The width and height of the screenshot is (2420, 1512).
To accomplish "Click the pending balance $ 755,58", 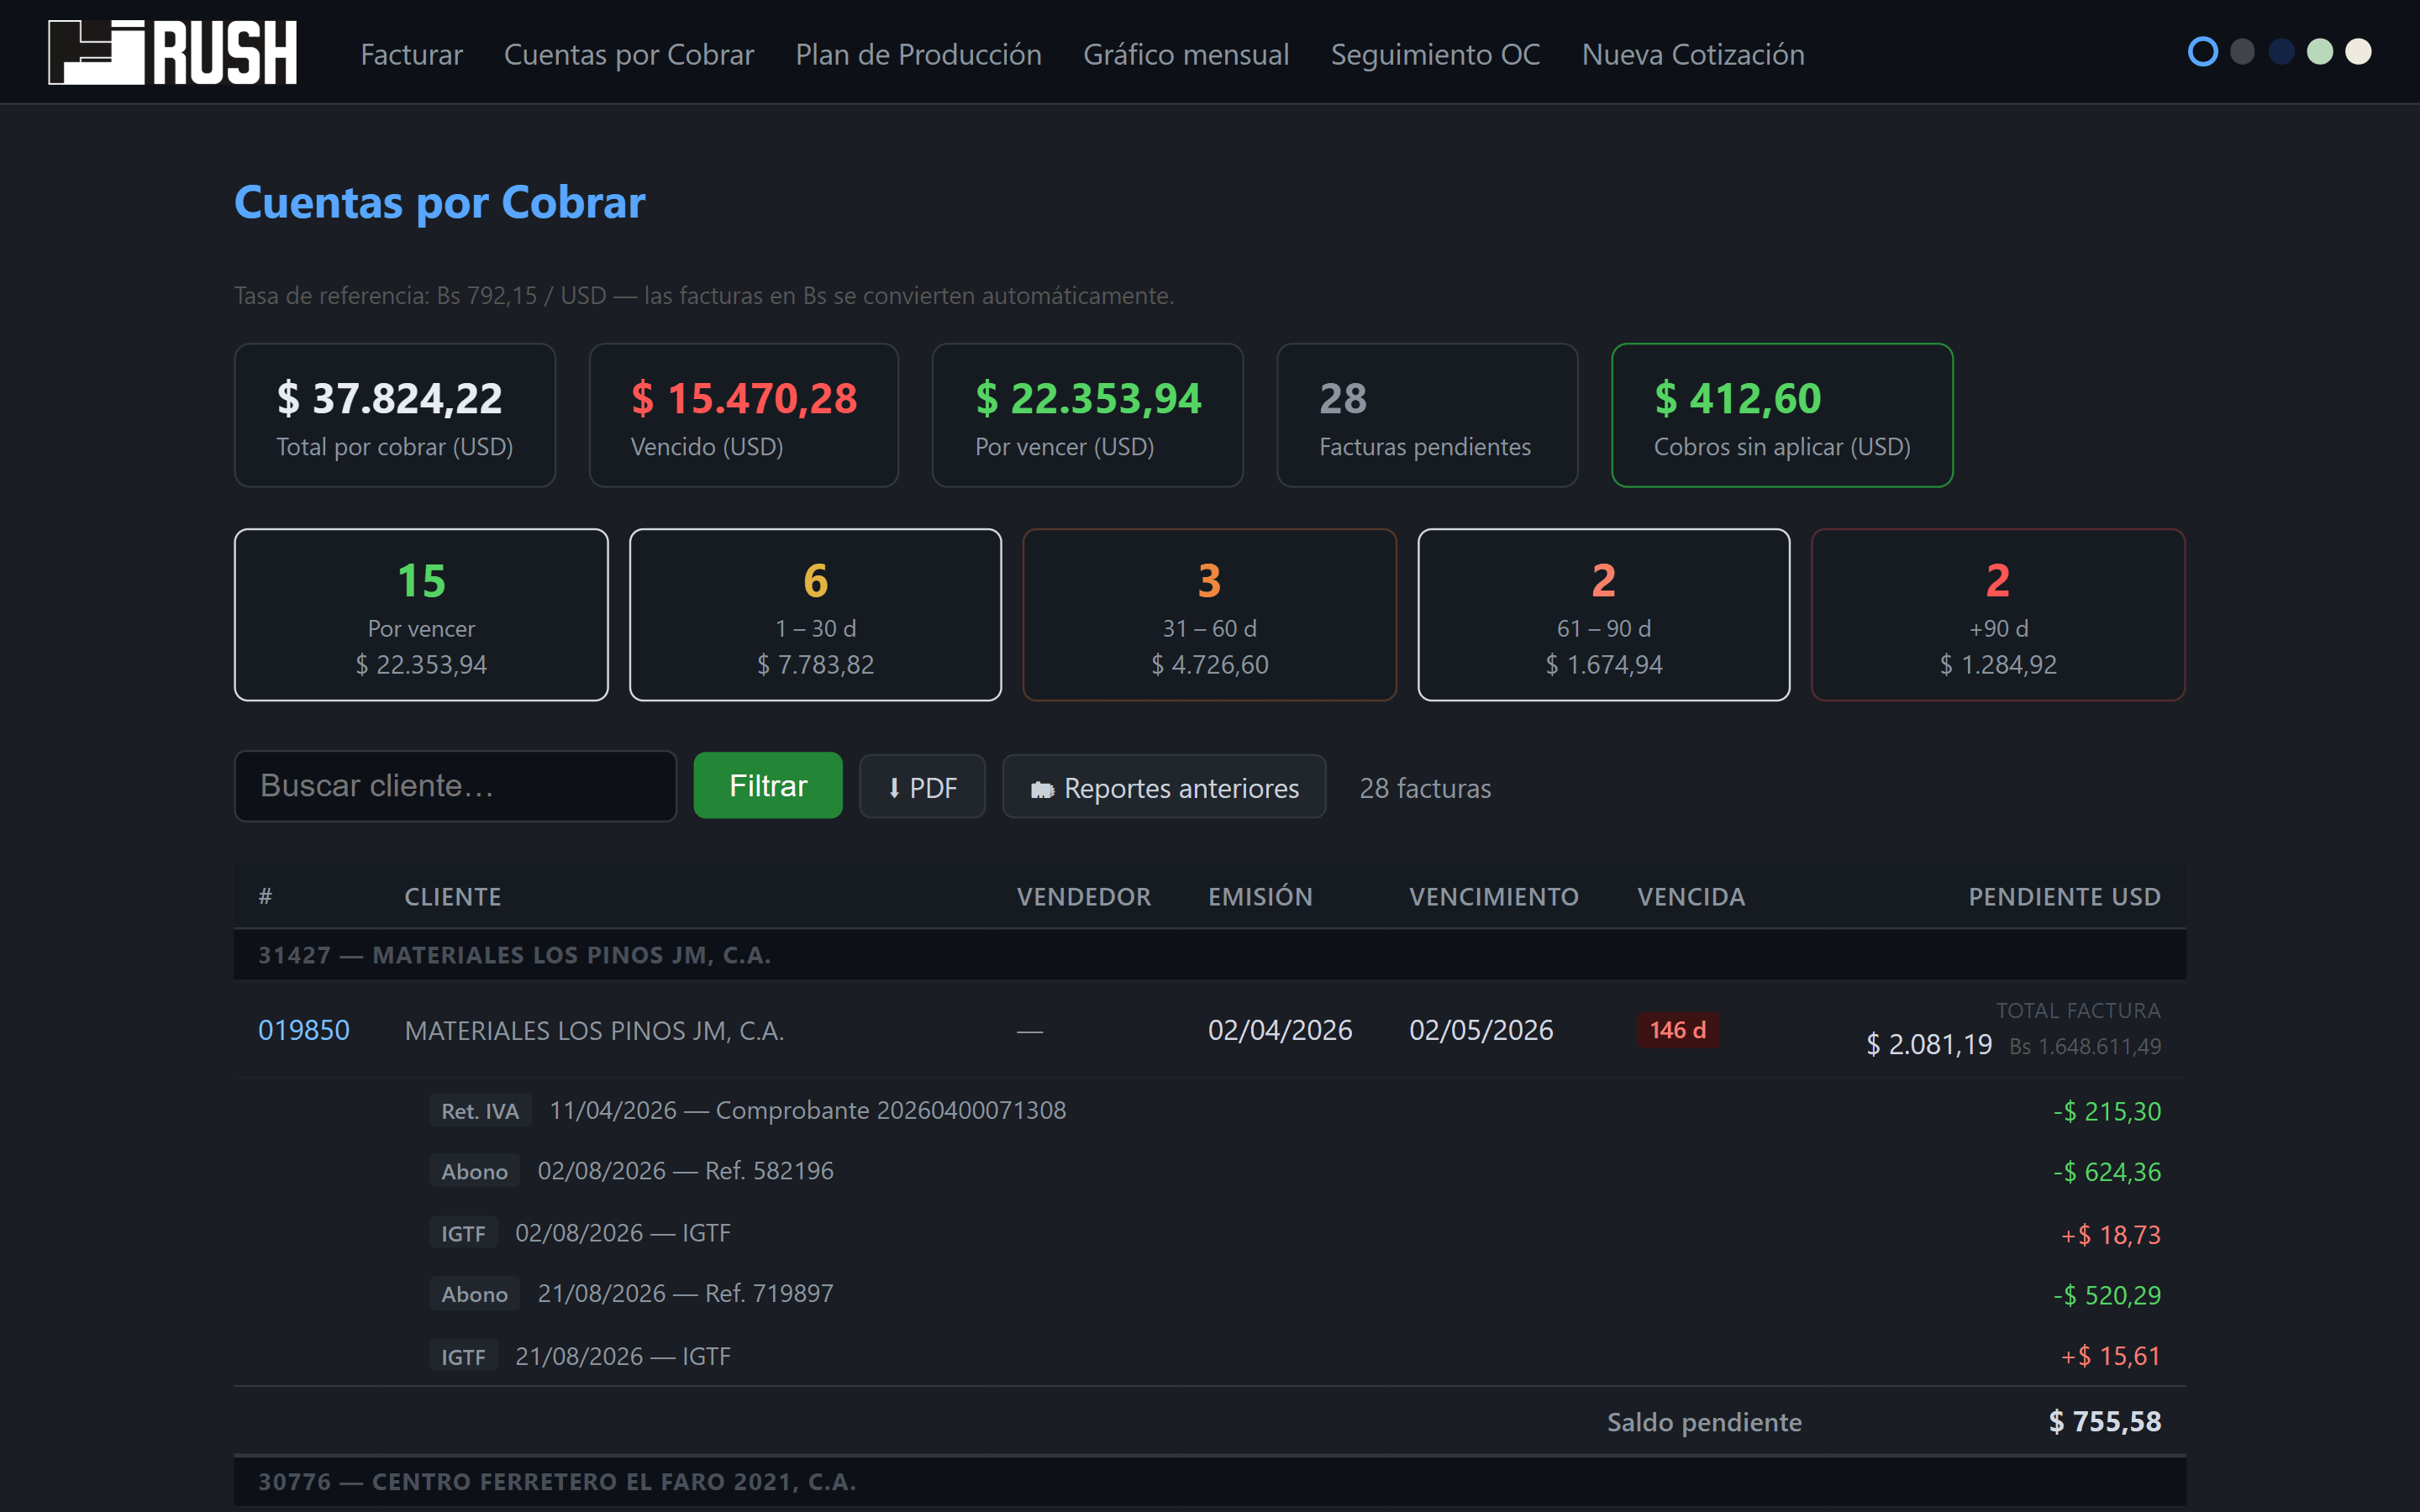I will coord(2105,1421).
